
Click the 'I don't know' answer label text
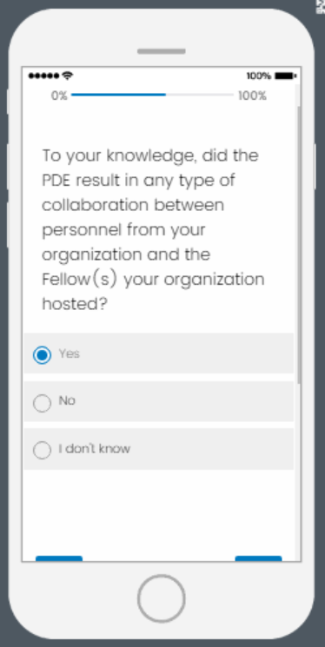[94, 448]
